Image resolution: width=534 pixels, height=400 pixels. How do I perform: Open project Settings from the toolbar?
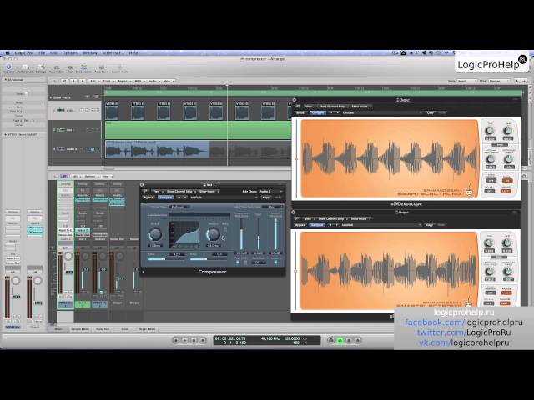[x=41, y=67]
